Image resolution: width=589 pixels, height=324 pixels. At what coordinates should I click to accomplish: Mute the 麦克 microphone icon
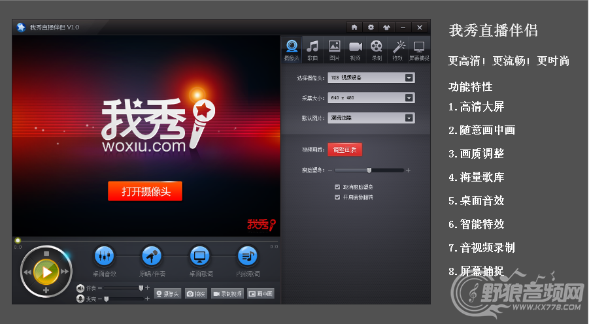[x=80, y=299]
